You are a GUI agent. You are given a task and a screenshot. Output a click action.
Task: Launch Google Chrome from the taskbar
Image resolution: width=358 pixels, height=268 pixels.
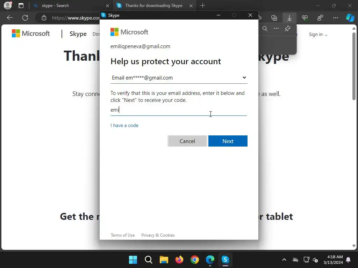click(x=194, y=260)
